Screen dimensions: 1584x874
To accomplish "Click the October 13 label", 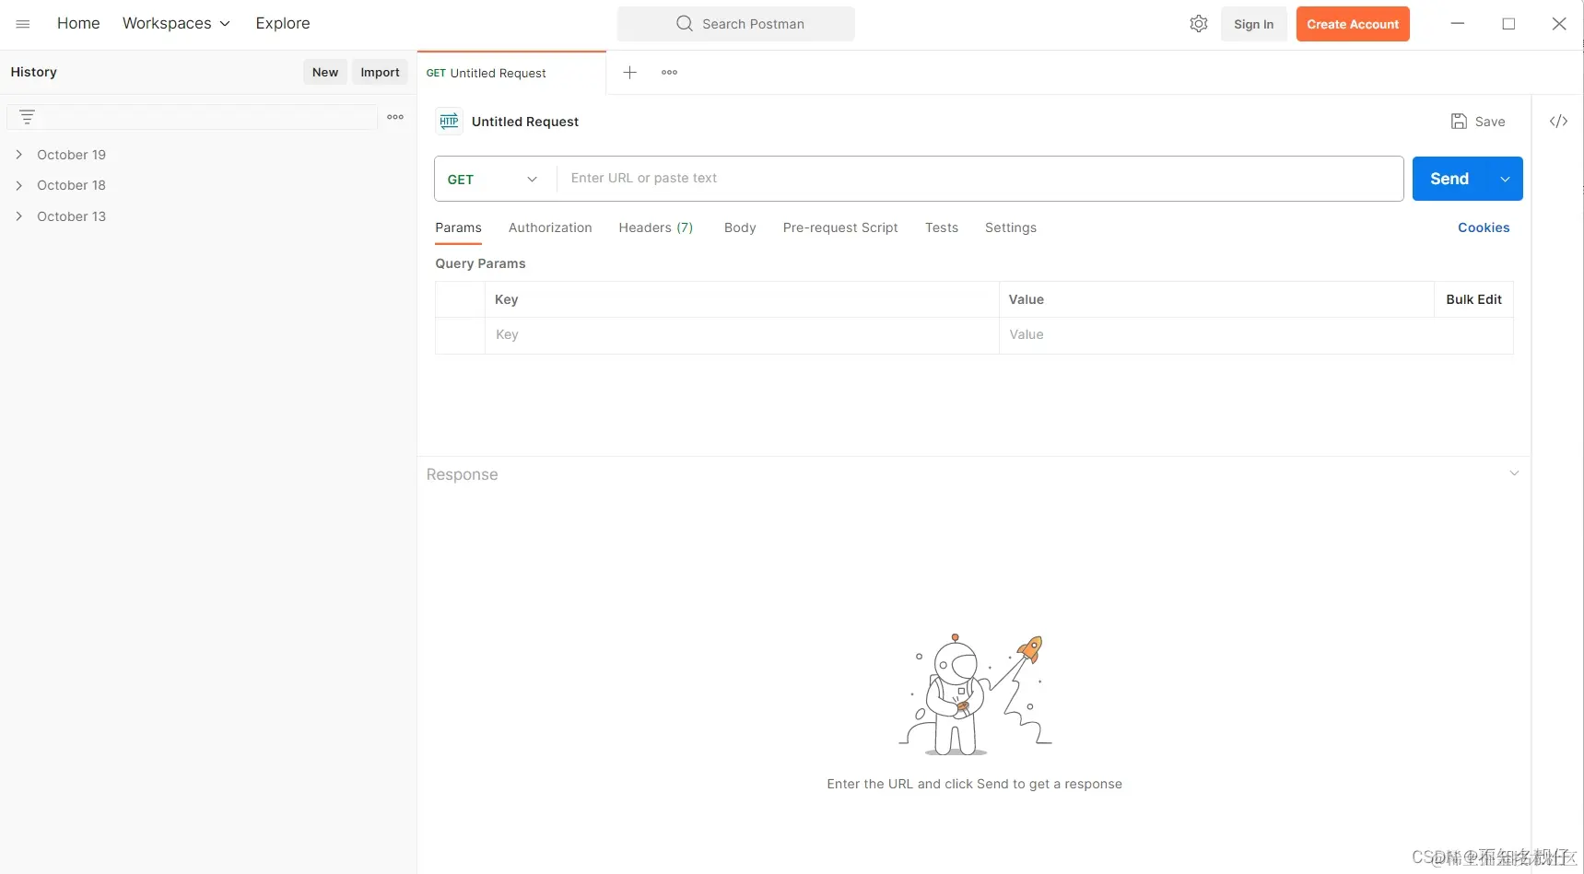I will tap(71, 216).
